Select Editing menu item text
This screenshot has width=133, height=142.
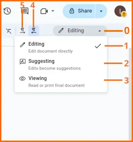tap(36, 44)
